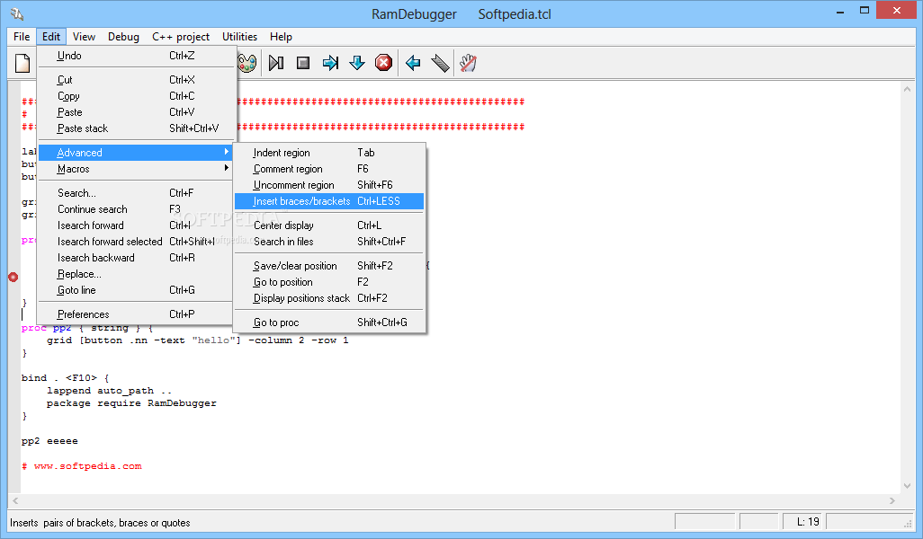The height and width of the screenshot is (539, 923).
Task: Stop debugging with the square icon
Action: 303,63
